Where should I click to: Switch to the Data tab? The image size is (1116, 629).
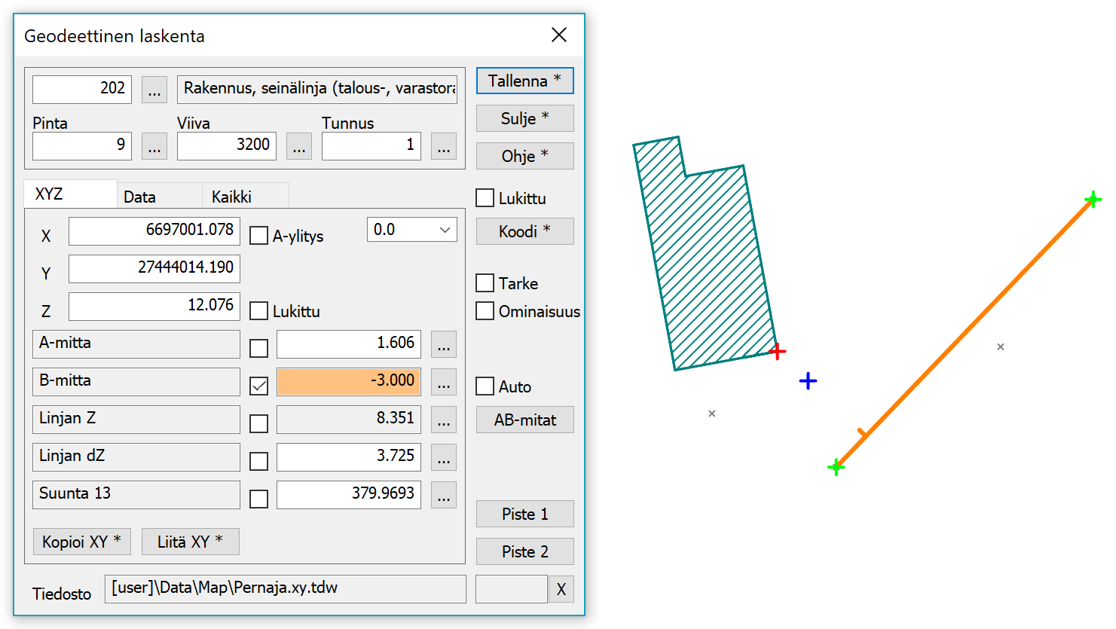point(140,197)
